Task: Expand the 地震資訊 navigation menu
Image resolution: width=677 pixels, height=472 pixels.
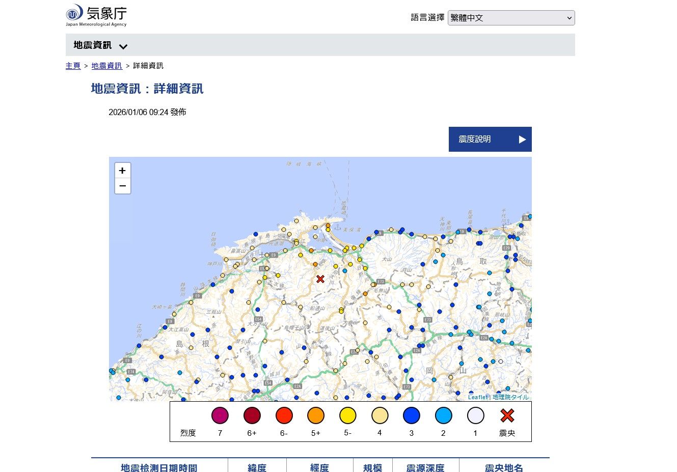Action: (x=93, y=45)
